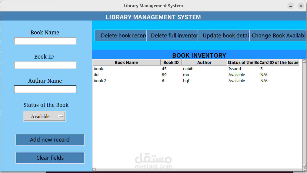The height and width of the screenshot is (173, 307).
Task: Click author cell "nabih"
Action: click(x=188, y=69)
